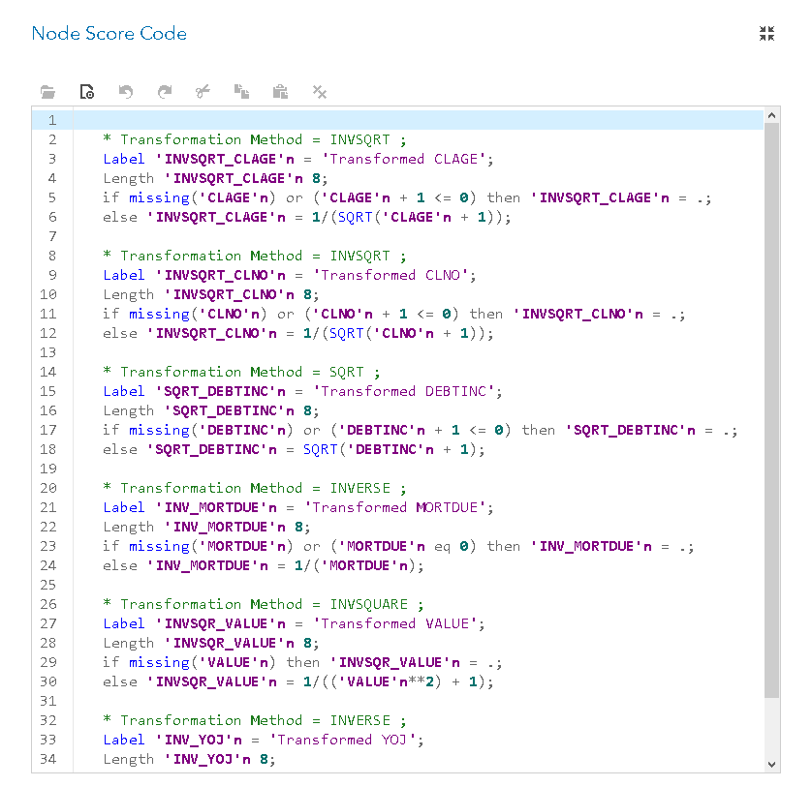Select line number 34 in the gutter
The width and height of the screenshot is (812, 787).
click(x=48, y=758)
